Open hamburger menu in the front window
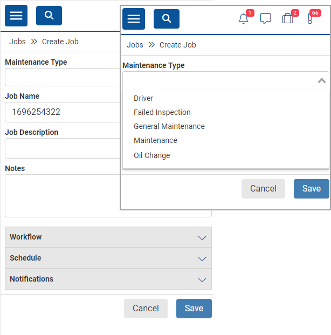This screenshot has width=331, height=335. pyautogui.click(x=134, y=19)
